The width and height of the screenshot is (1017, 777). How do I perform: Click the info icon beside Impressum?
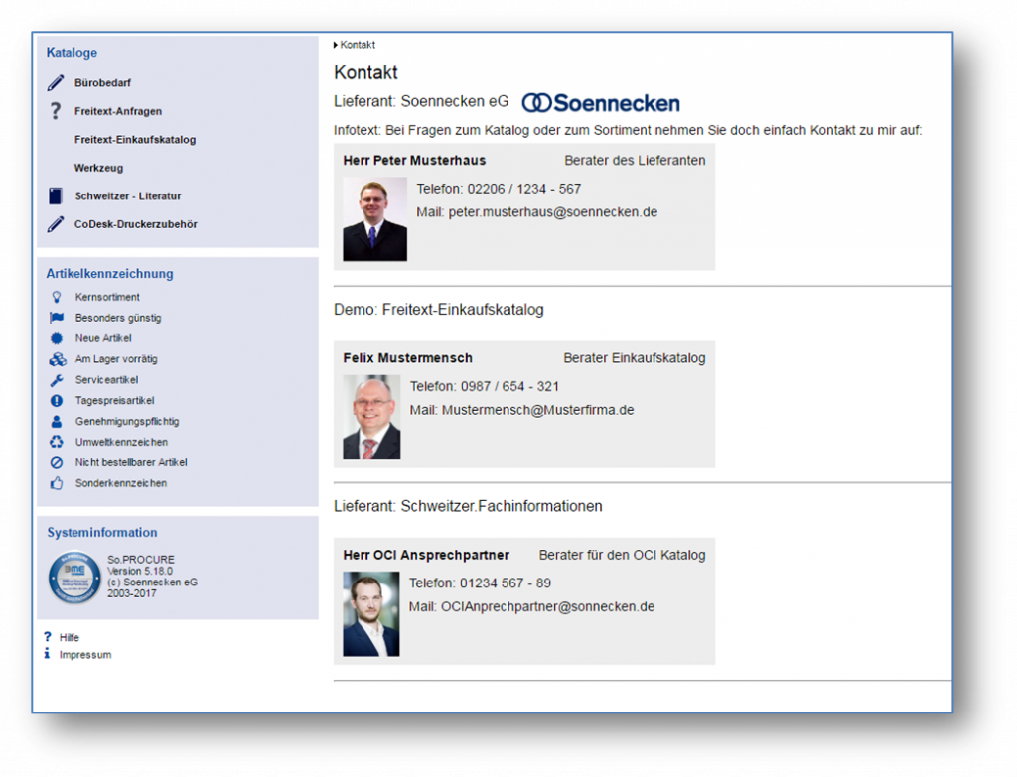[x=47, y=654]
